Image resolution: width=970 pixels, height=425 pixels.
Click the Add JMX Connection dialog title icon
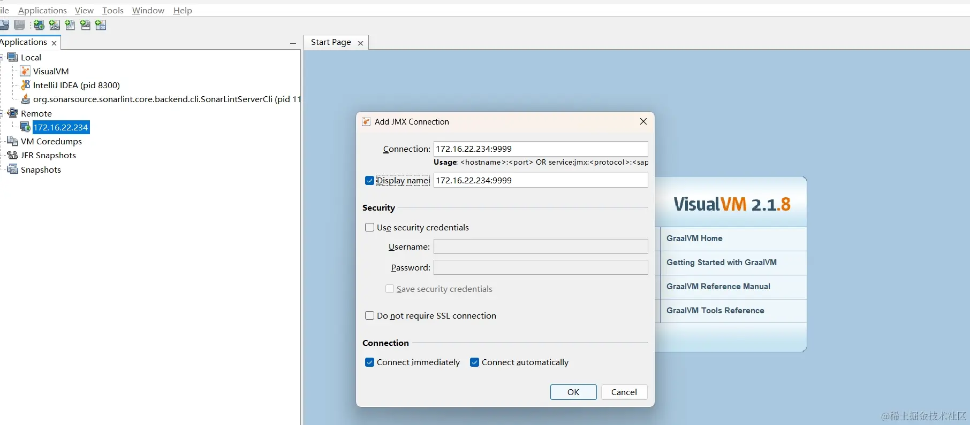[366, 121]
